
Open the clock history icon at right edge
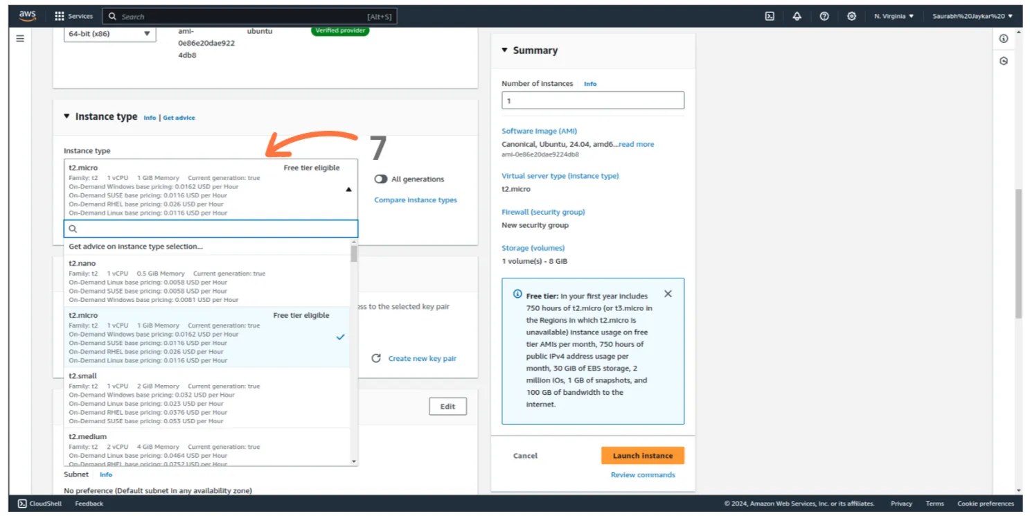pyautogui.click(x=1004, y=61)
